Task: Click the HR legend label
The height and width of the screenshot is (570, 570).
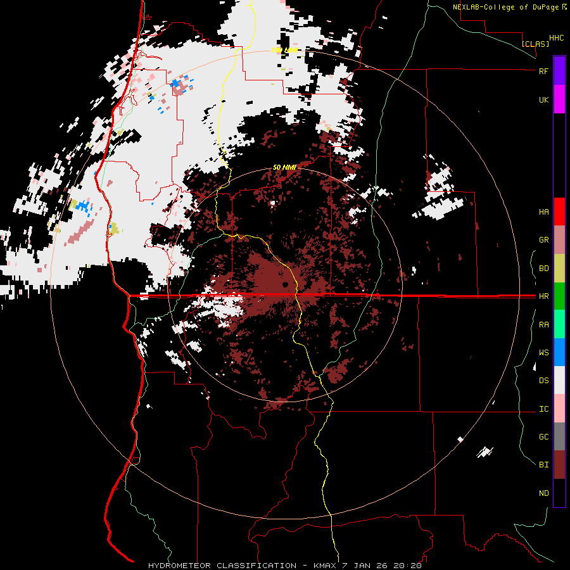Action: [543, 296]
